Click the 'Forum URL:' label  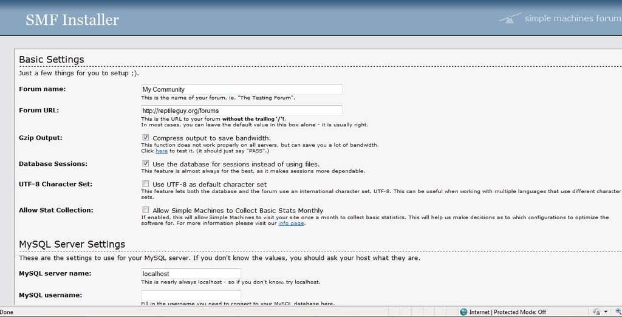point(39,110)
